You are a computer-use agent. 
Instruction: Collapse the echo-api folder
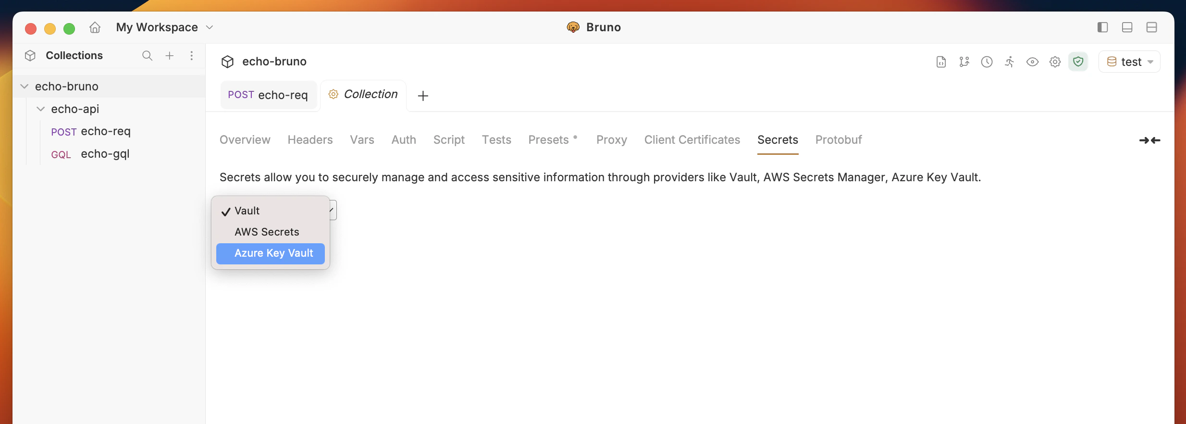(x=41, y=109)
